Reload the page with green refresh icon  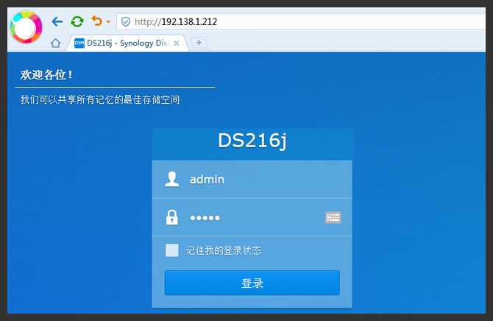click(77, 21)
